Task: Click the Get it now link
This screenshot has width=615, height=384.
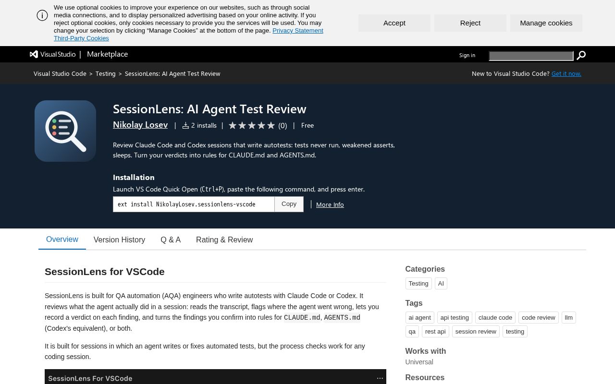Action: (566, 73)
